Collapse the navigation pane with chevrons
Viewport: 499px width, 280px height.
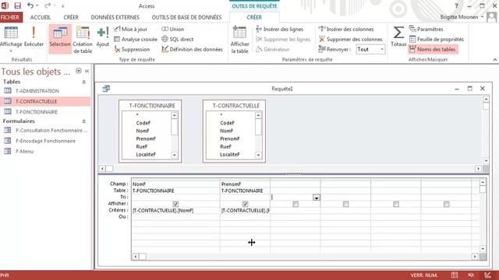[87, 71]
